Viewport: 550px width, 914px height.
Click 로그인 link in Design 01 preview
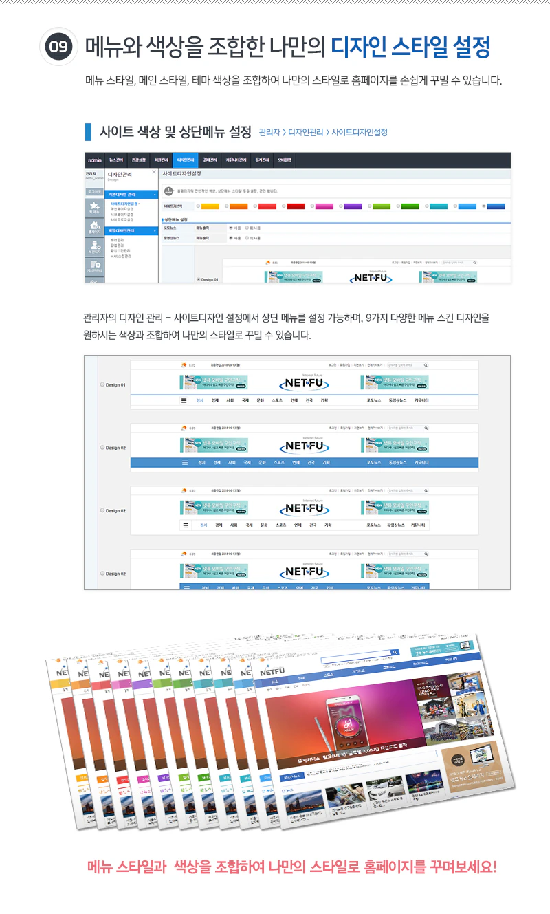pos(333,365)
